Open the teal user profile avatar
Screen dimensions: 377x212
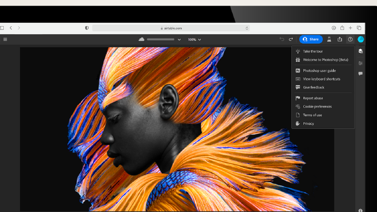(x=361, y=39)
